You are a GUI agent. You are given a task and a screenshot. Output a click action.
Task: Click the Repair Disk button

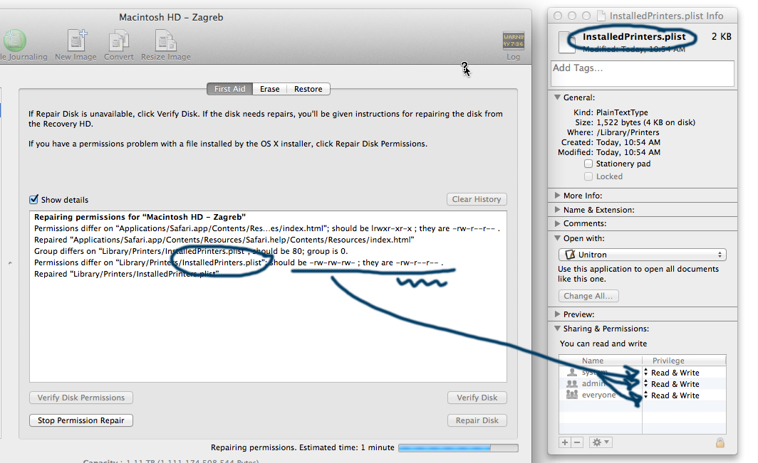tap(477, 420)
